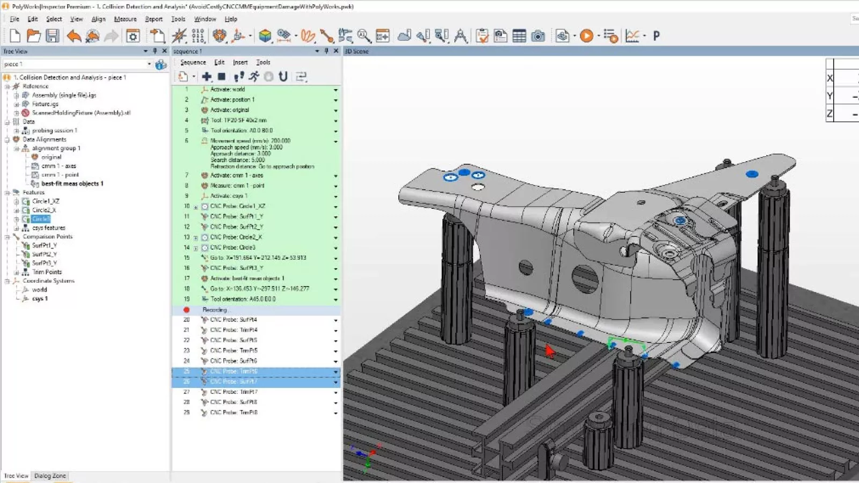The image size is (859, 483).
Task: Expand the Circle1_XZ feature node
Action: (x=16, y=202)
